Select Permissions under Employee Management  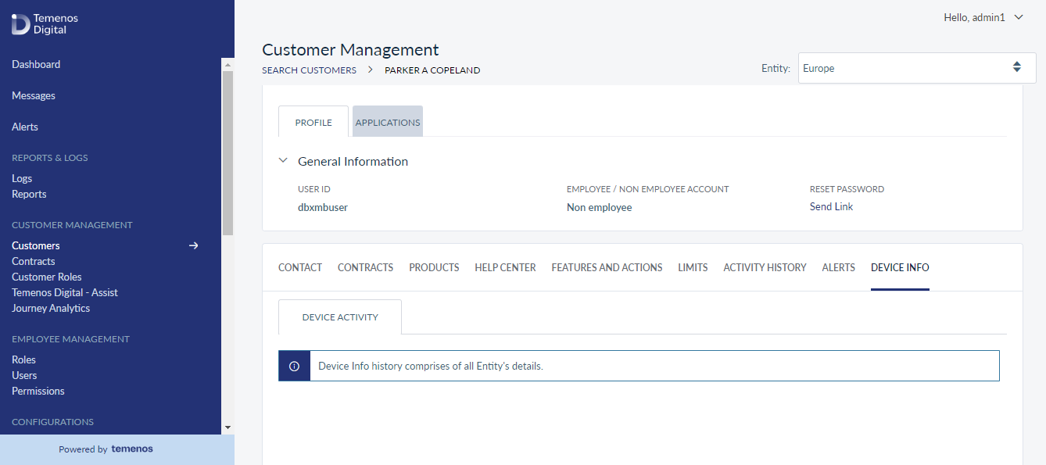(x=38, y=391)
